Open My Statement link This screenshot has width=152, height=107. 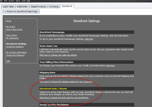12,38
